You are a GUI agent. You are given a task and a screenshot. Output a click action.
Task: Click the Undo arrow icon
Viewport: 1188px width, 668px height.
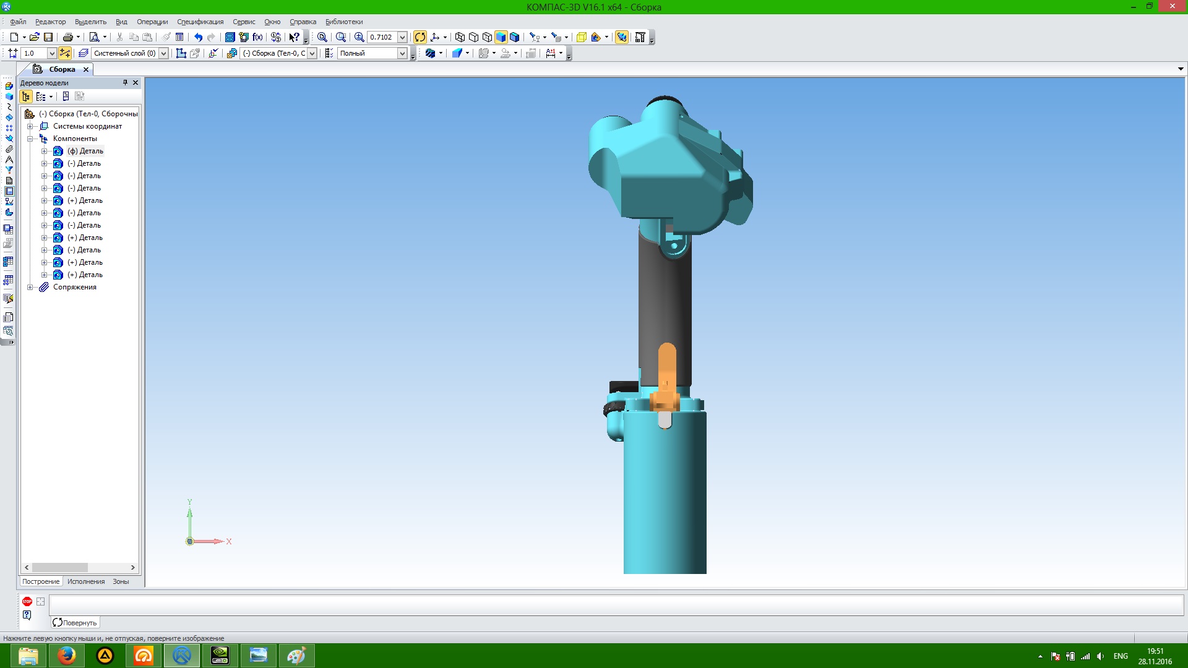pyautogui.click(x=198, y=37)
